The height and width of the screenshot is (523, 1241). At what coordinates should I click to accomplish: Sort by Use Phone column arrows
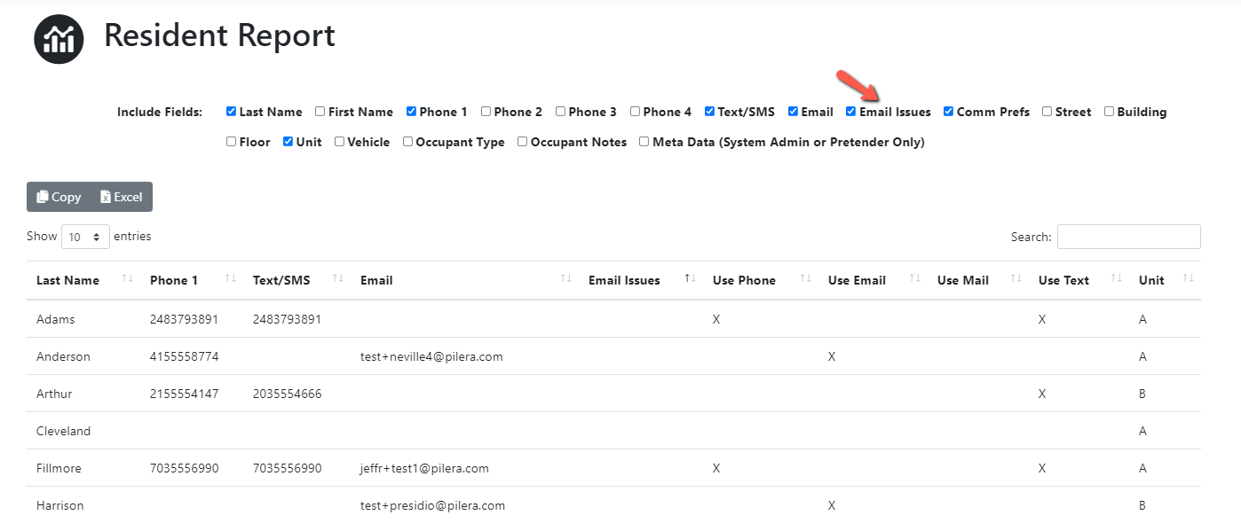pos(806,279)
